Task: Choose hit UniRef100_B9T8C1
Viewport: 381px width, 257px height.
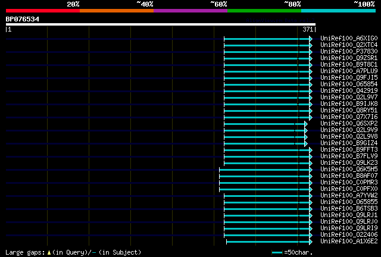Action: (x=349, y=65)
